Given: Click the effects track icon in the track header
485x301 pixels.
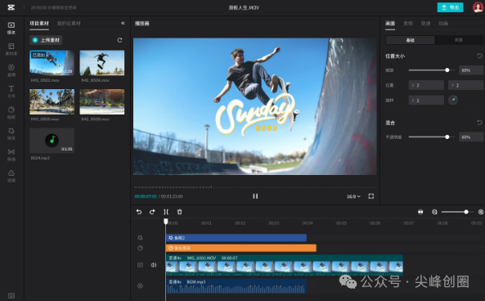Looking at the screenshot, I should [140, 237].
